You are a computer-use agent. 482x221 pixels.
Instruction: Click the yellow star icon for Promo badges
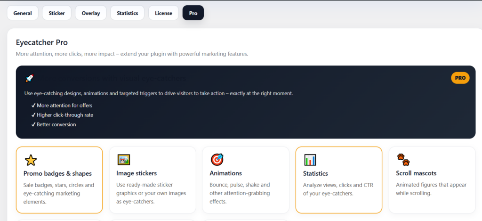31,160
